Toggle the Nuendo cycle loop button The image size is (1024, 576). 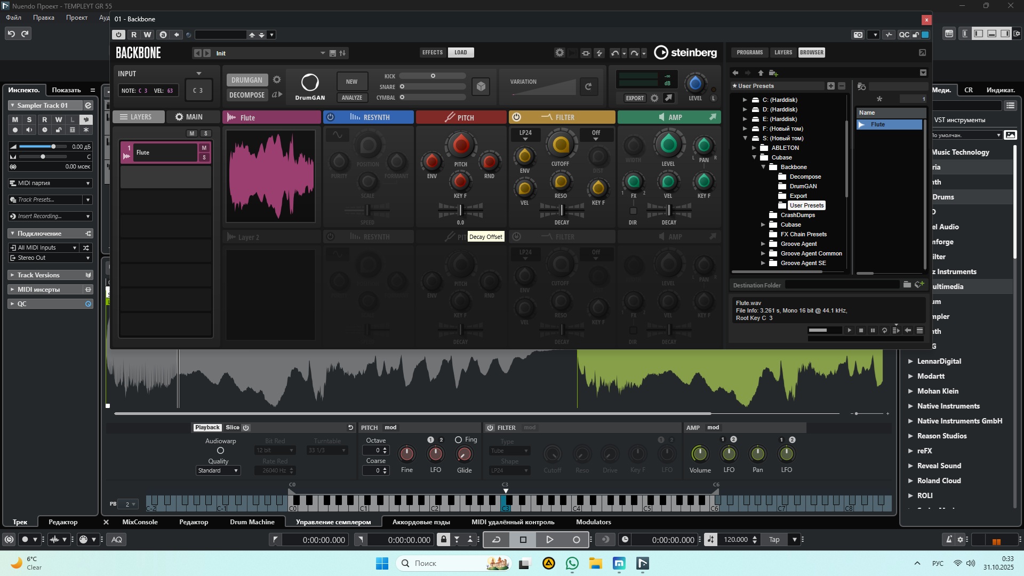[x=496, y=540]
